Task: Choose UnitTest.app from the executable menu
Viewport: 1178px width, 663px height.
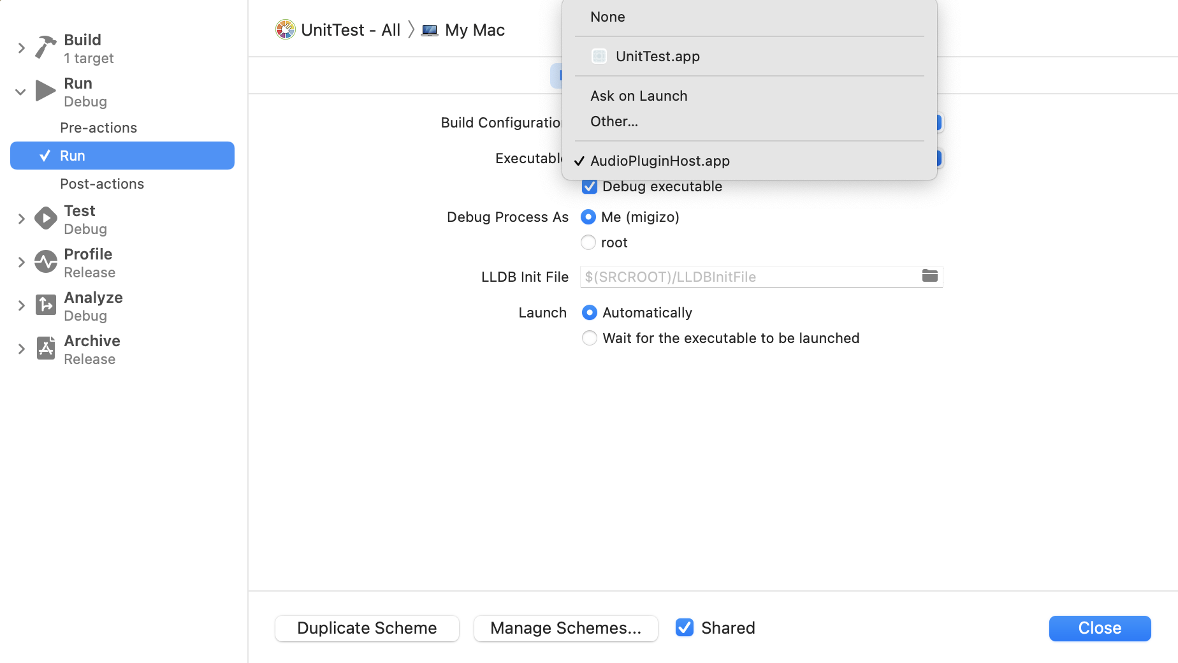Action: point(657,57)
